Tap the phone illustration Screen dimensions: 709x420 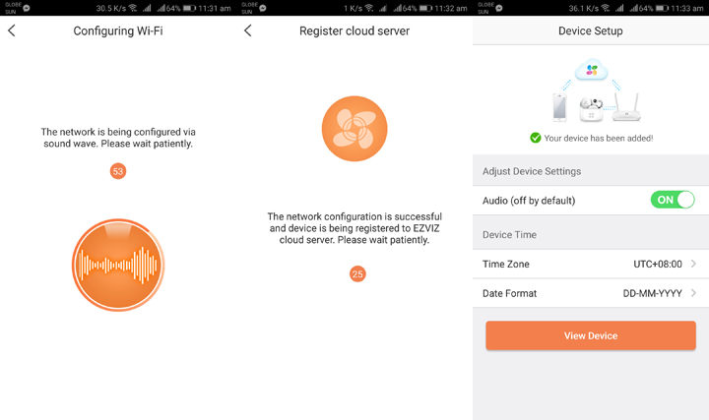coord(559,107)
